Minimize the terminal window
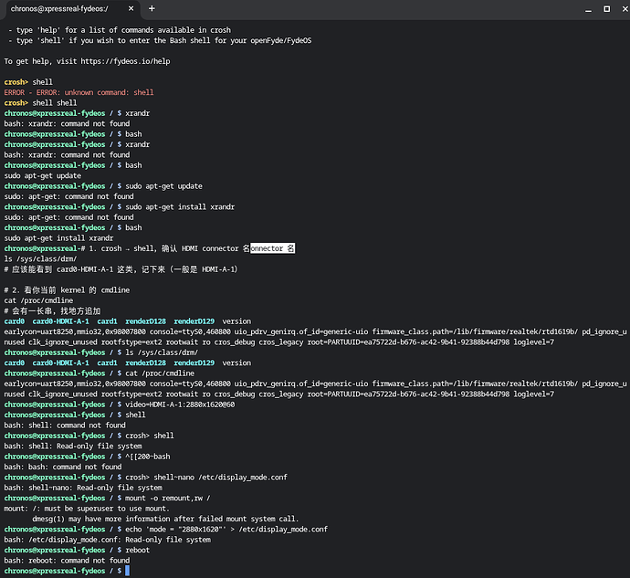The height and width of the screenshot is (578, 630). click(x=588, y=9)
